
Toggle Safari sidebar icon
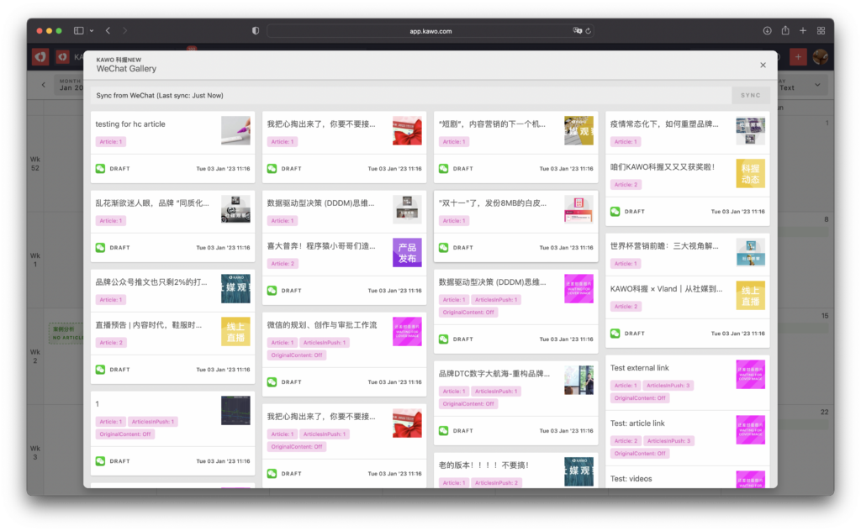click(x=78, y=31)
